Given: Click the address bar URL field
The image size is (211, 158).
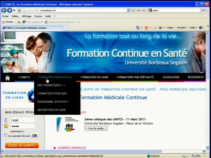Looking at the screenshot, I should (72, 10).
